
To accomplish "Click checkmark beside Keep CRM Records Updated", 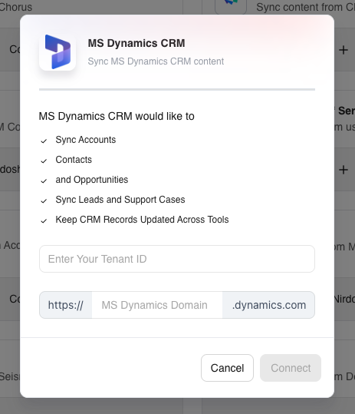I will click(x=44, y=220).
